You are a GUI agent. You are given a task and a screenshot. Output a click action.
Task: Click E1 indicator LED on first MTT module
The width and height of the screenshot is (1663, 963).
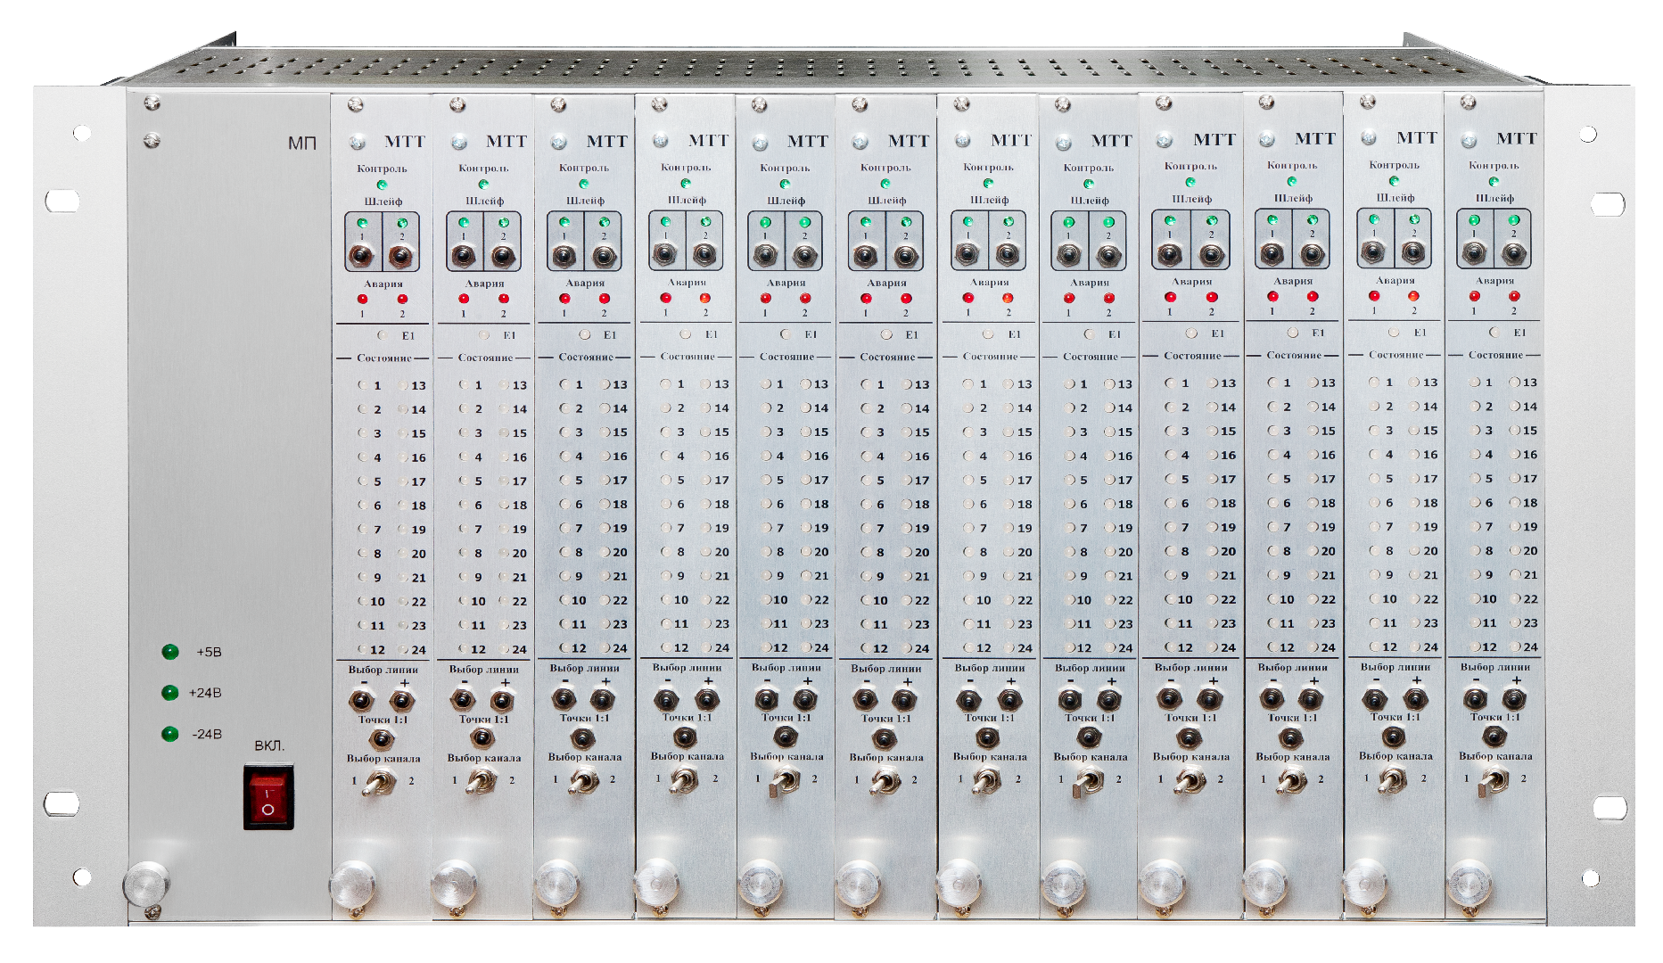[x=383, y=335]
